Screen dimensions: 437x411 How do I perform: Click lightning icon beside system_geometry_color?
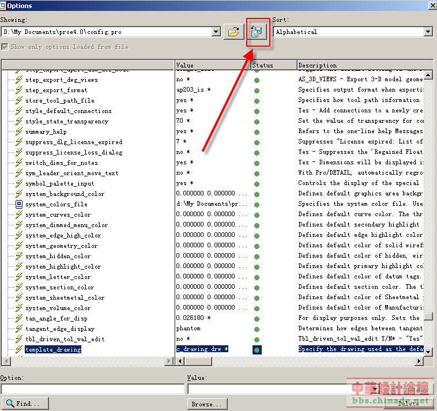pyautogui.click(x=18, y=246)
